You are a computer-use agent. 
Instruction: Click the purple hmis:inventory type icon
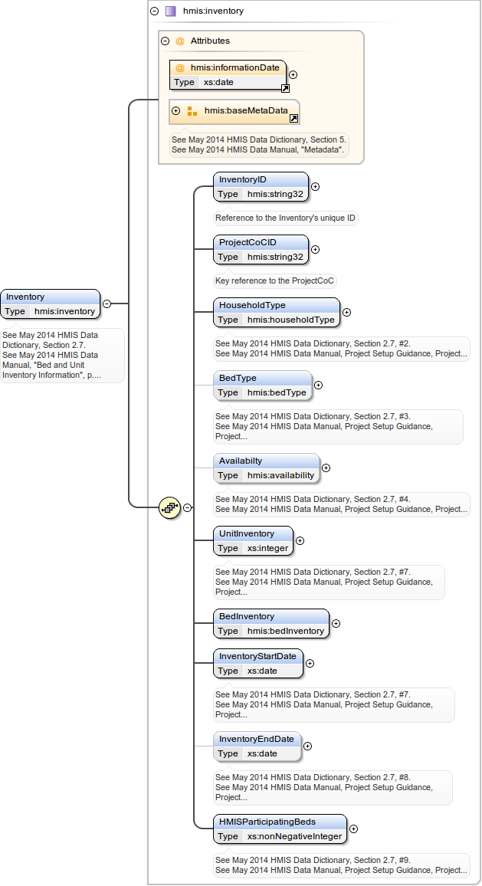point(171,11)
